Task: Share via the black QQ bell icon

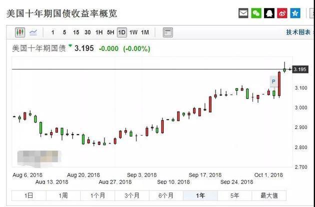Action: point(269,13)
